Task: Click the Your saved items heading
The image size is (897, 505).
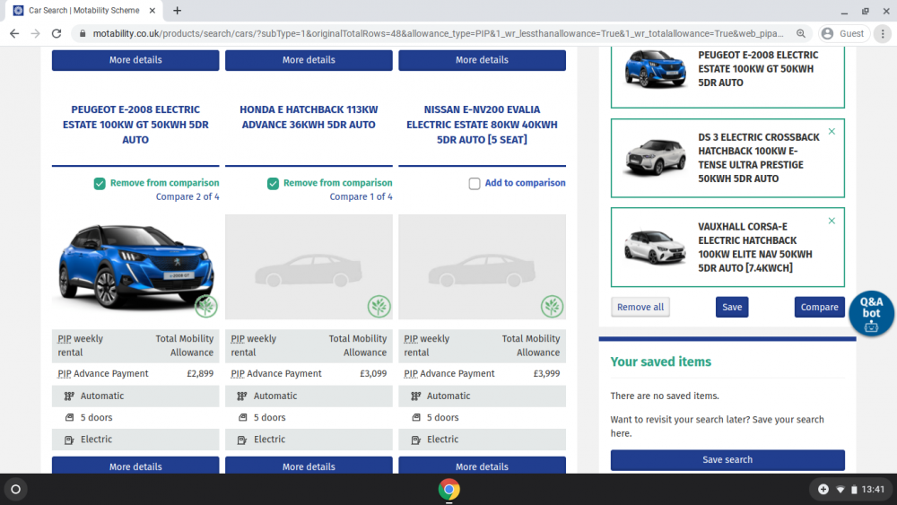Action: click(x=661, y=361)
